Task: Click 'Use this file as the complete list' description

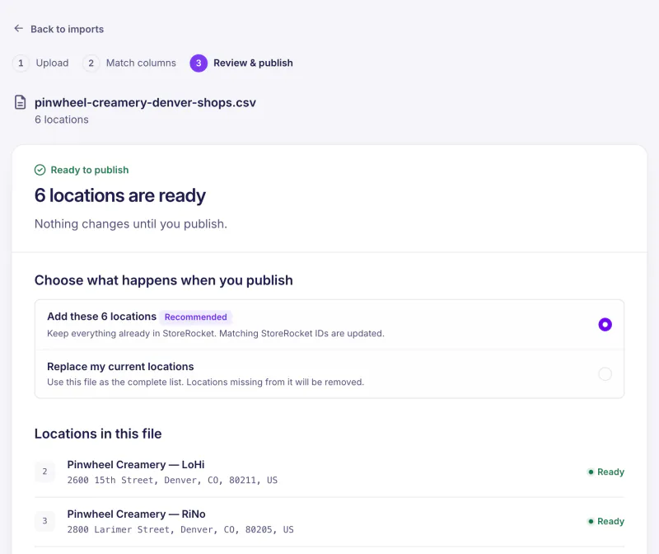Action: [205, 382]
